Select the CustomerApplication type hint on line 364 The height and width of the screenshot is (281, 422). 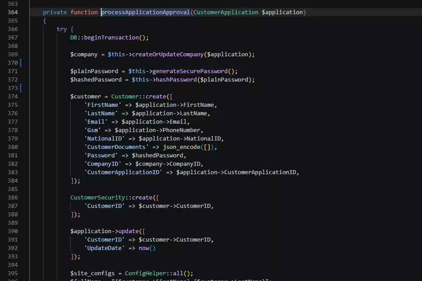click(226, 12)
